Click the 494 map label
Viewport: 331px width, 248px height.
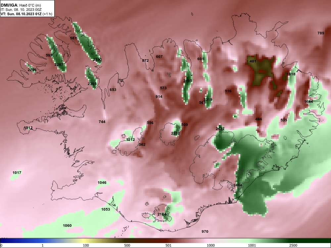(259, 119)
